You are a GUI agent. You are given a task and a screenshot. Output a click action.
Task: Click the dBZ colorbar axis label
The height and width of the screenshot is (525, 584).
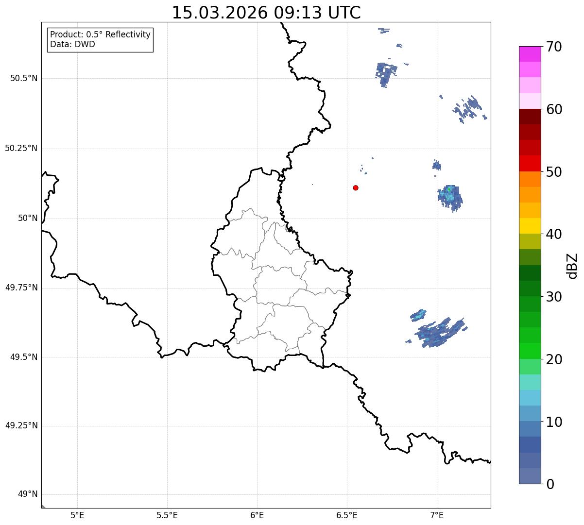(x=572, y=266)
